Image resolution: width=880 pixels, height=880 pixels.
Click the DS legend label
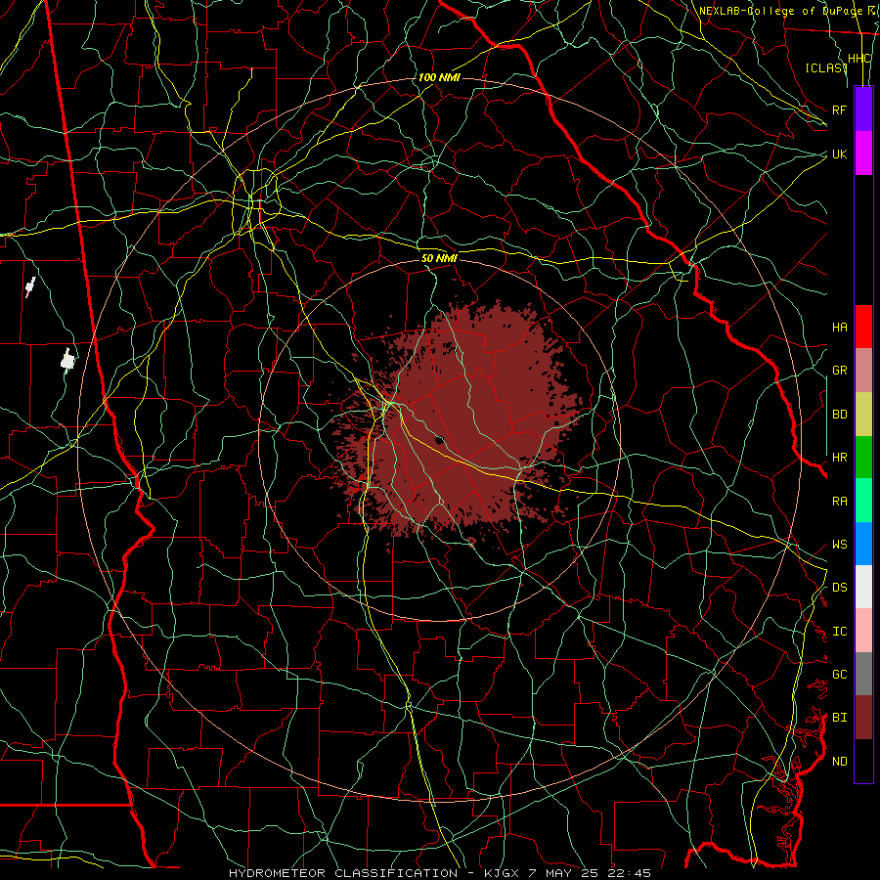point(839,587)
